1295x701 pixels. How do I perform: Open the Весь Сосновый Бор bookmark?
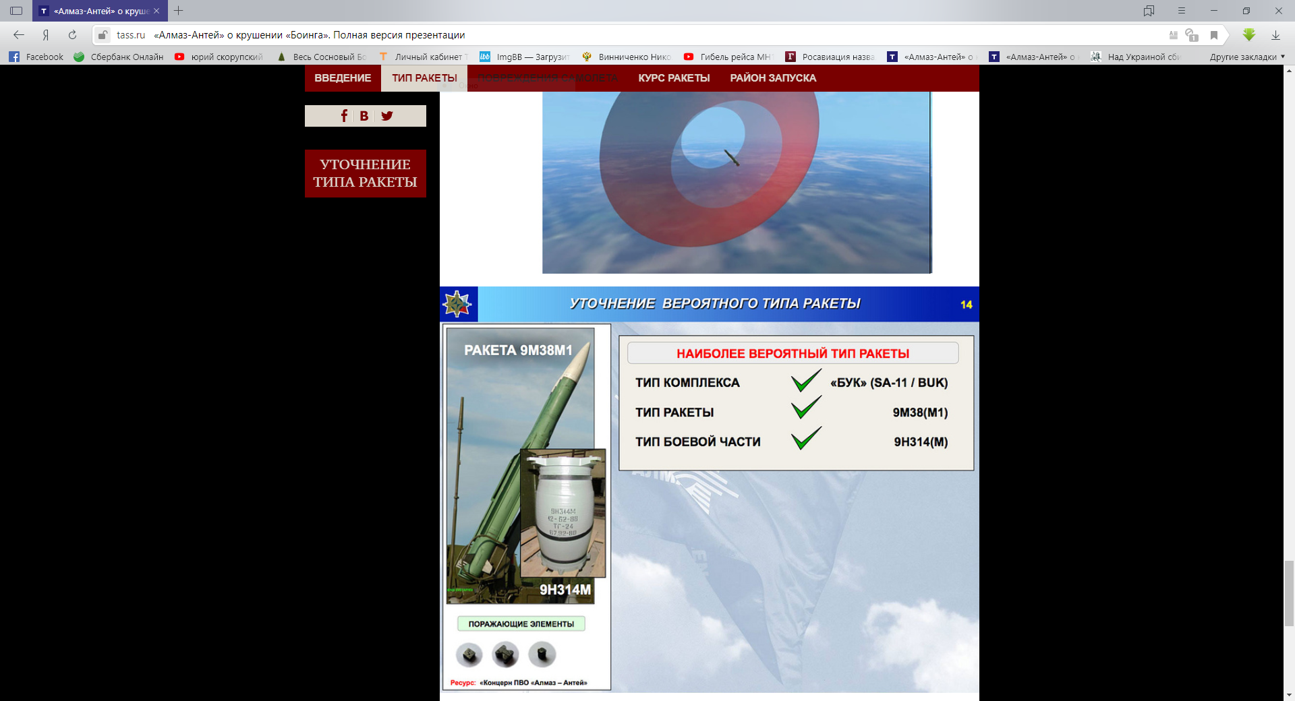click(322, 57)
